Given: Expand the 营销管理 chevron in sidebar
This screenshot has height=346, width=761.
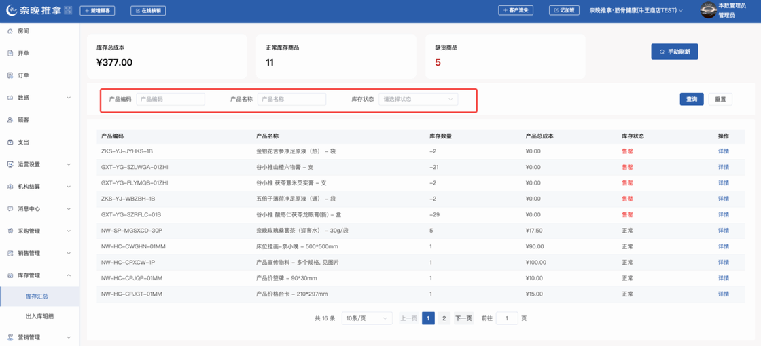Looking at the screenshot, I should [x=69, y=337].
